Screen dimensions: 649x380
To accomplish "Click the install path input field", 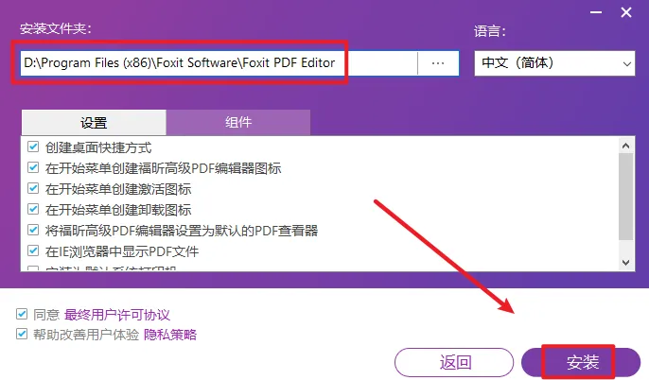I will [219, 63].
